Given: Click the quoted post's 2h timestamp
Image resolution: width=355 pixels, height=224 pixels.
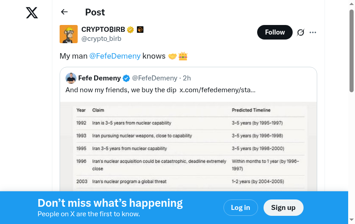Looking at the screenshot, I should pos(187,78).
